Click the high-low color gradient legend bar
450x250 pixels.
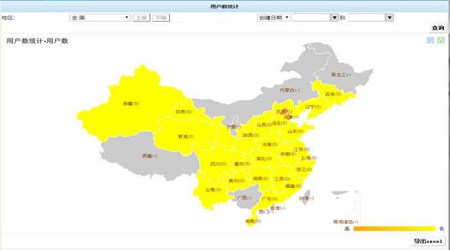pyautogui.click(x=394, y=228)
